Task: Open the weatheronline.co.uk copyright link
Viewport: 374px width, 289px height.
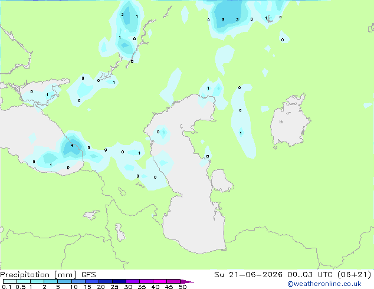Action: tap(324, 284)
